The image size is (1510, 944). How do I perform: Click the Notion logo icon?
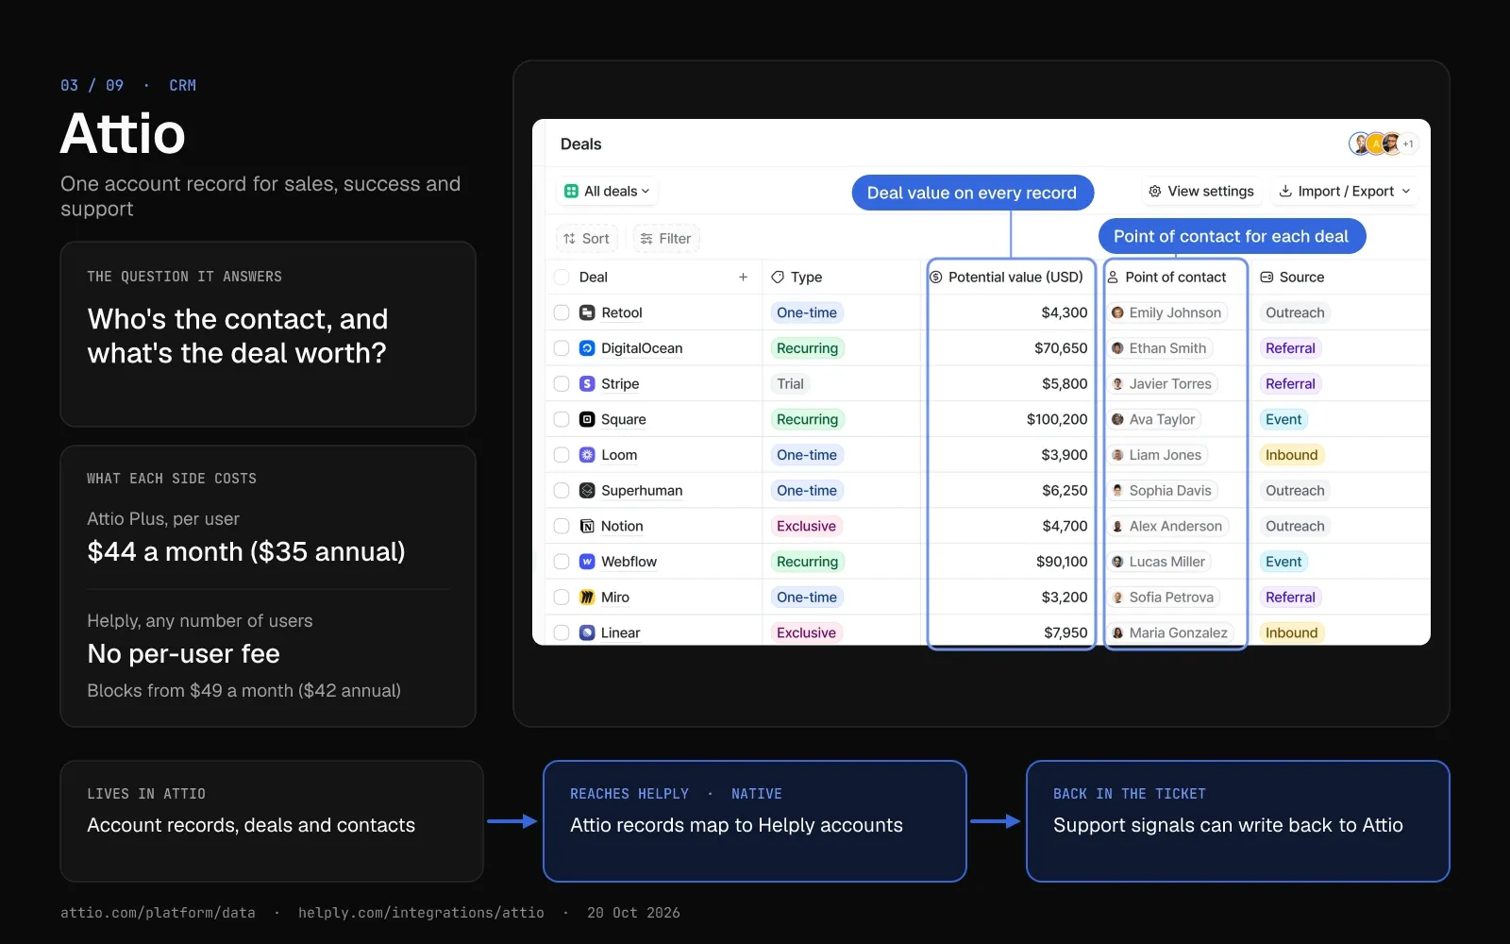tap(587, 526)
